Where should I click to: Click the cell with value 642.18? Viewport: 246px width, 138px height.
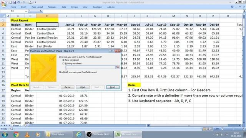[x=213, y=77]
